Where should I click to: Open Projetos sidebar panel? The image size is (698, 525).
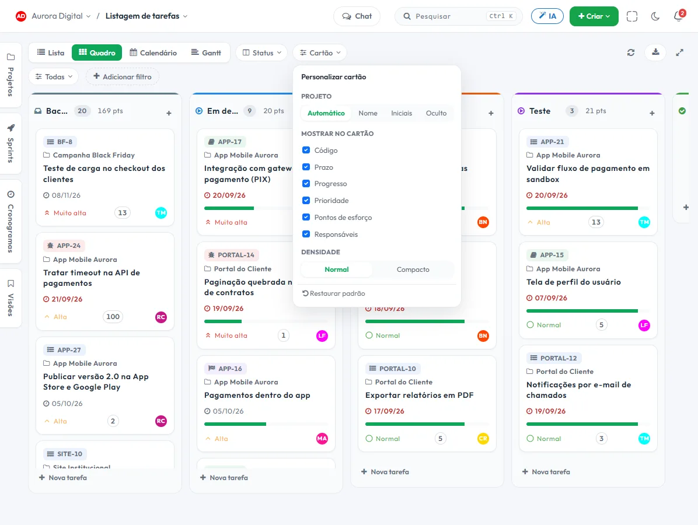(11, 75)
